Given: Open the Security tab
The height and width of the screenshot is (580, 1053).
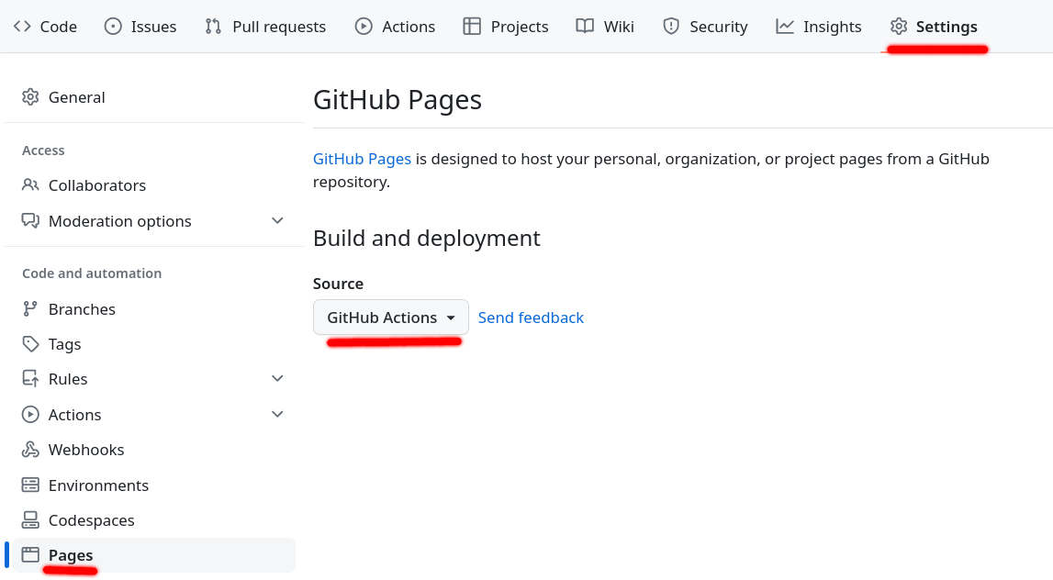Looking at the screenshot, I should click(704, 27).
